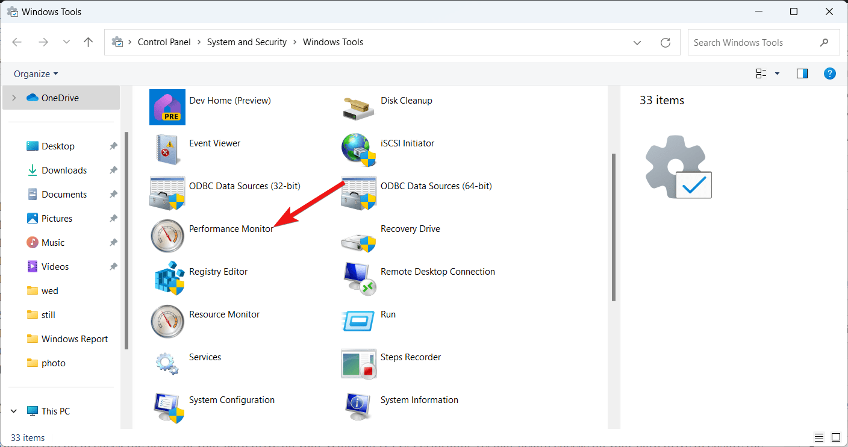Open the Services icon
The width and height of the screenshot is (848, 447).
pos(167,364)
